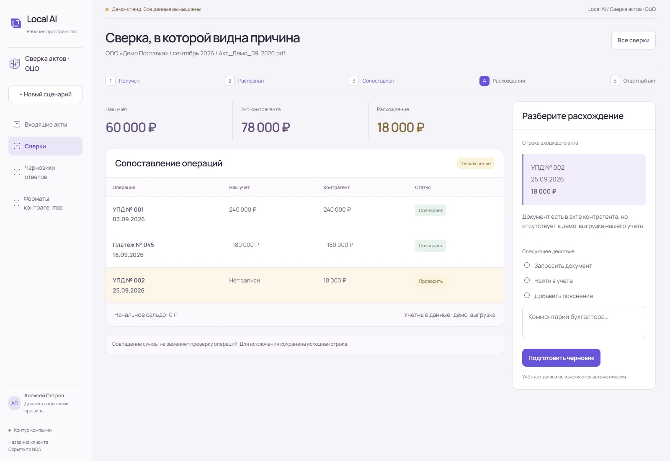Click Учётные данные: демо-выгрузка text

point(450,315)
